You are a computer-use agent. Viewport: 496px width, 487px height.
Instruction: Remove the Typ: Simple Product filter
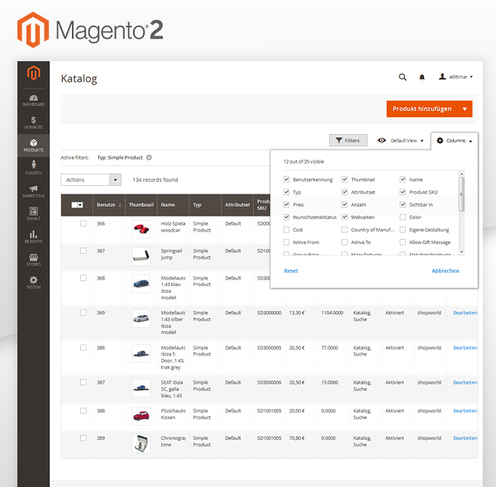pyautogui.click(x=149, y=158)
